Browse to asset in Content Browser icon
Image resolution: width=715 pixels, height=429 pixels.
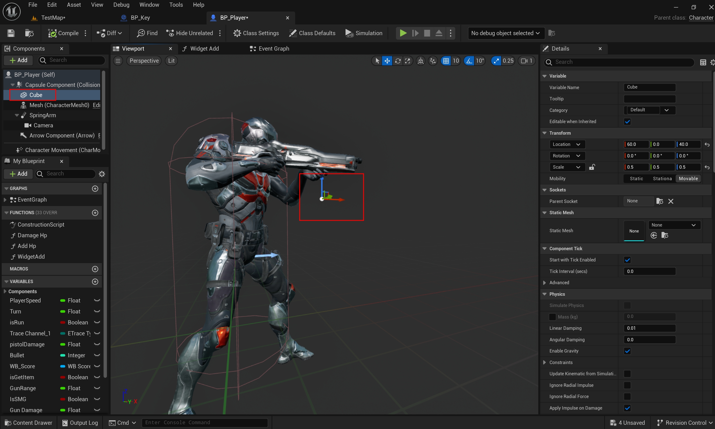(29, 33)
